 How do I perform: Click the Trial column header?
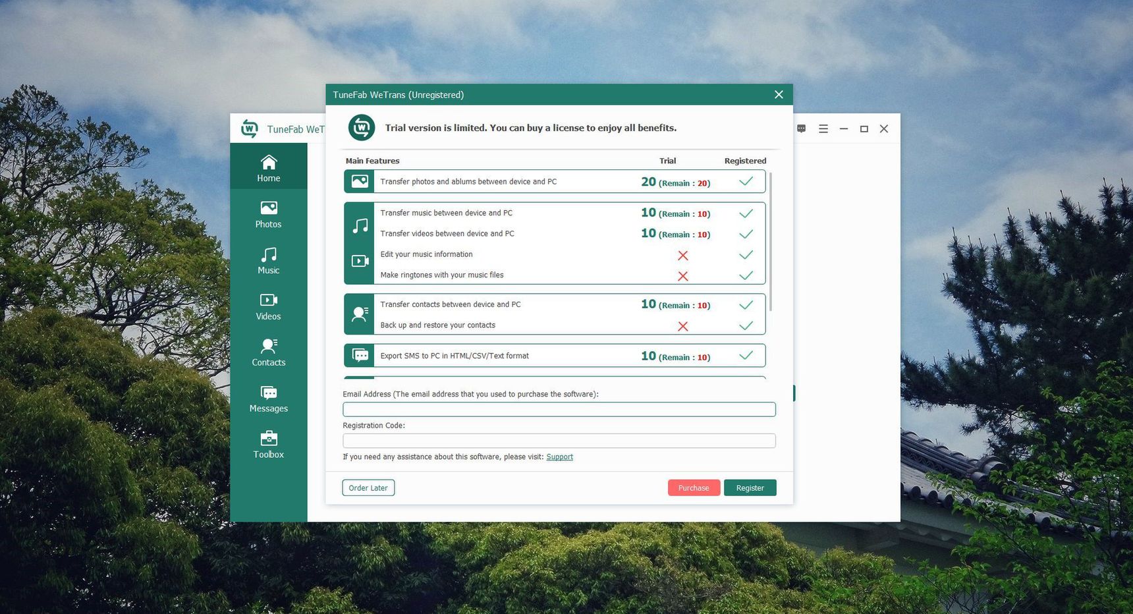pos(667,161)
